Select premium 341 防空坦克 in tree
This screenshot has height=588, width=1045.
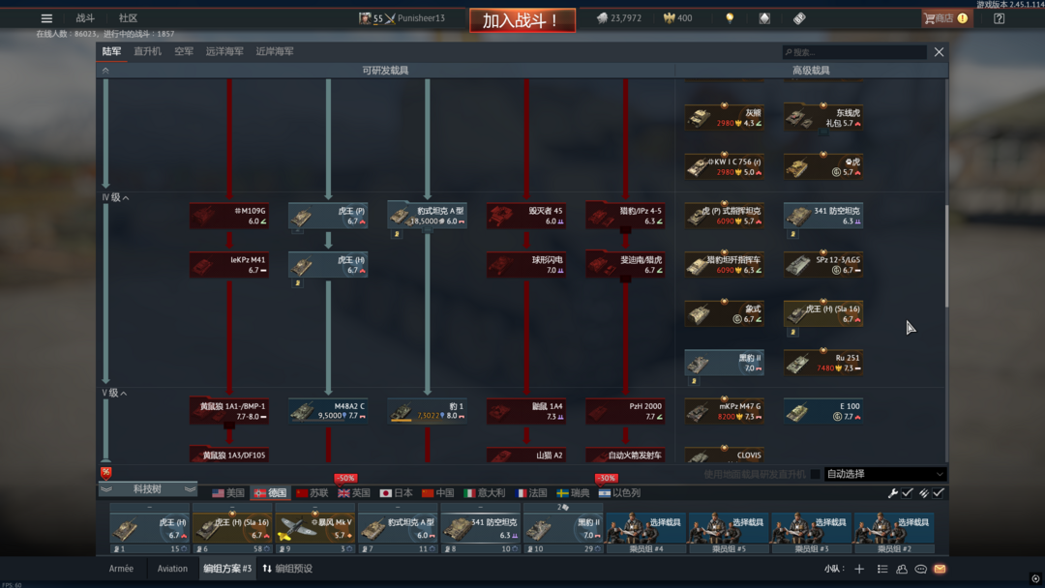[x=823, y=216]
